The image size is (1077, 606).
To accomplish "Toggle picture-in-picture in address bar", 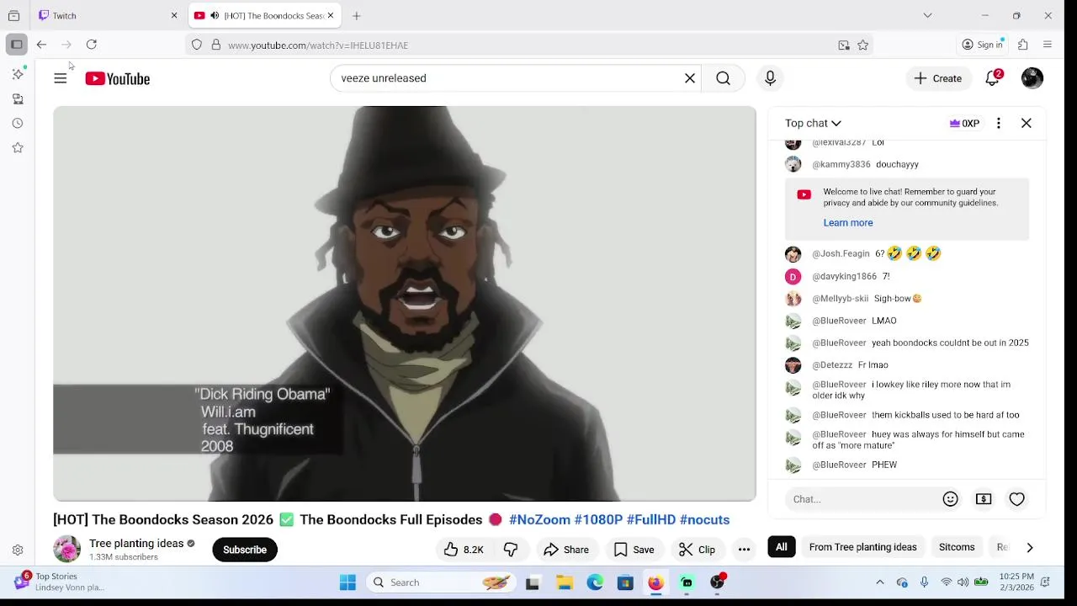I will pos(844,45).
